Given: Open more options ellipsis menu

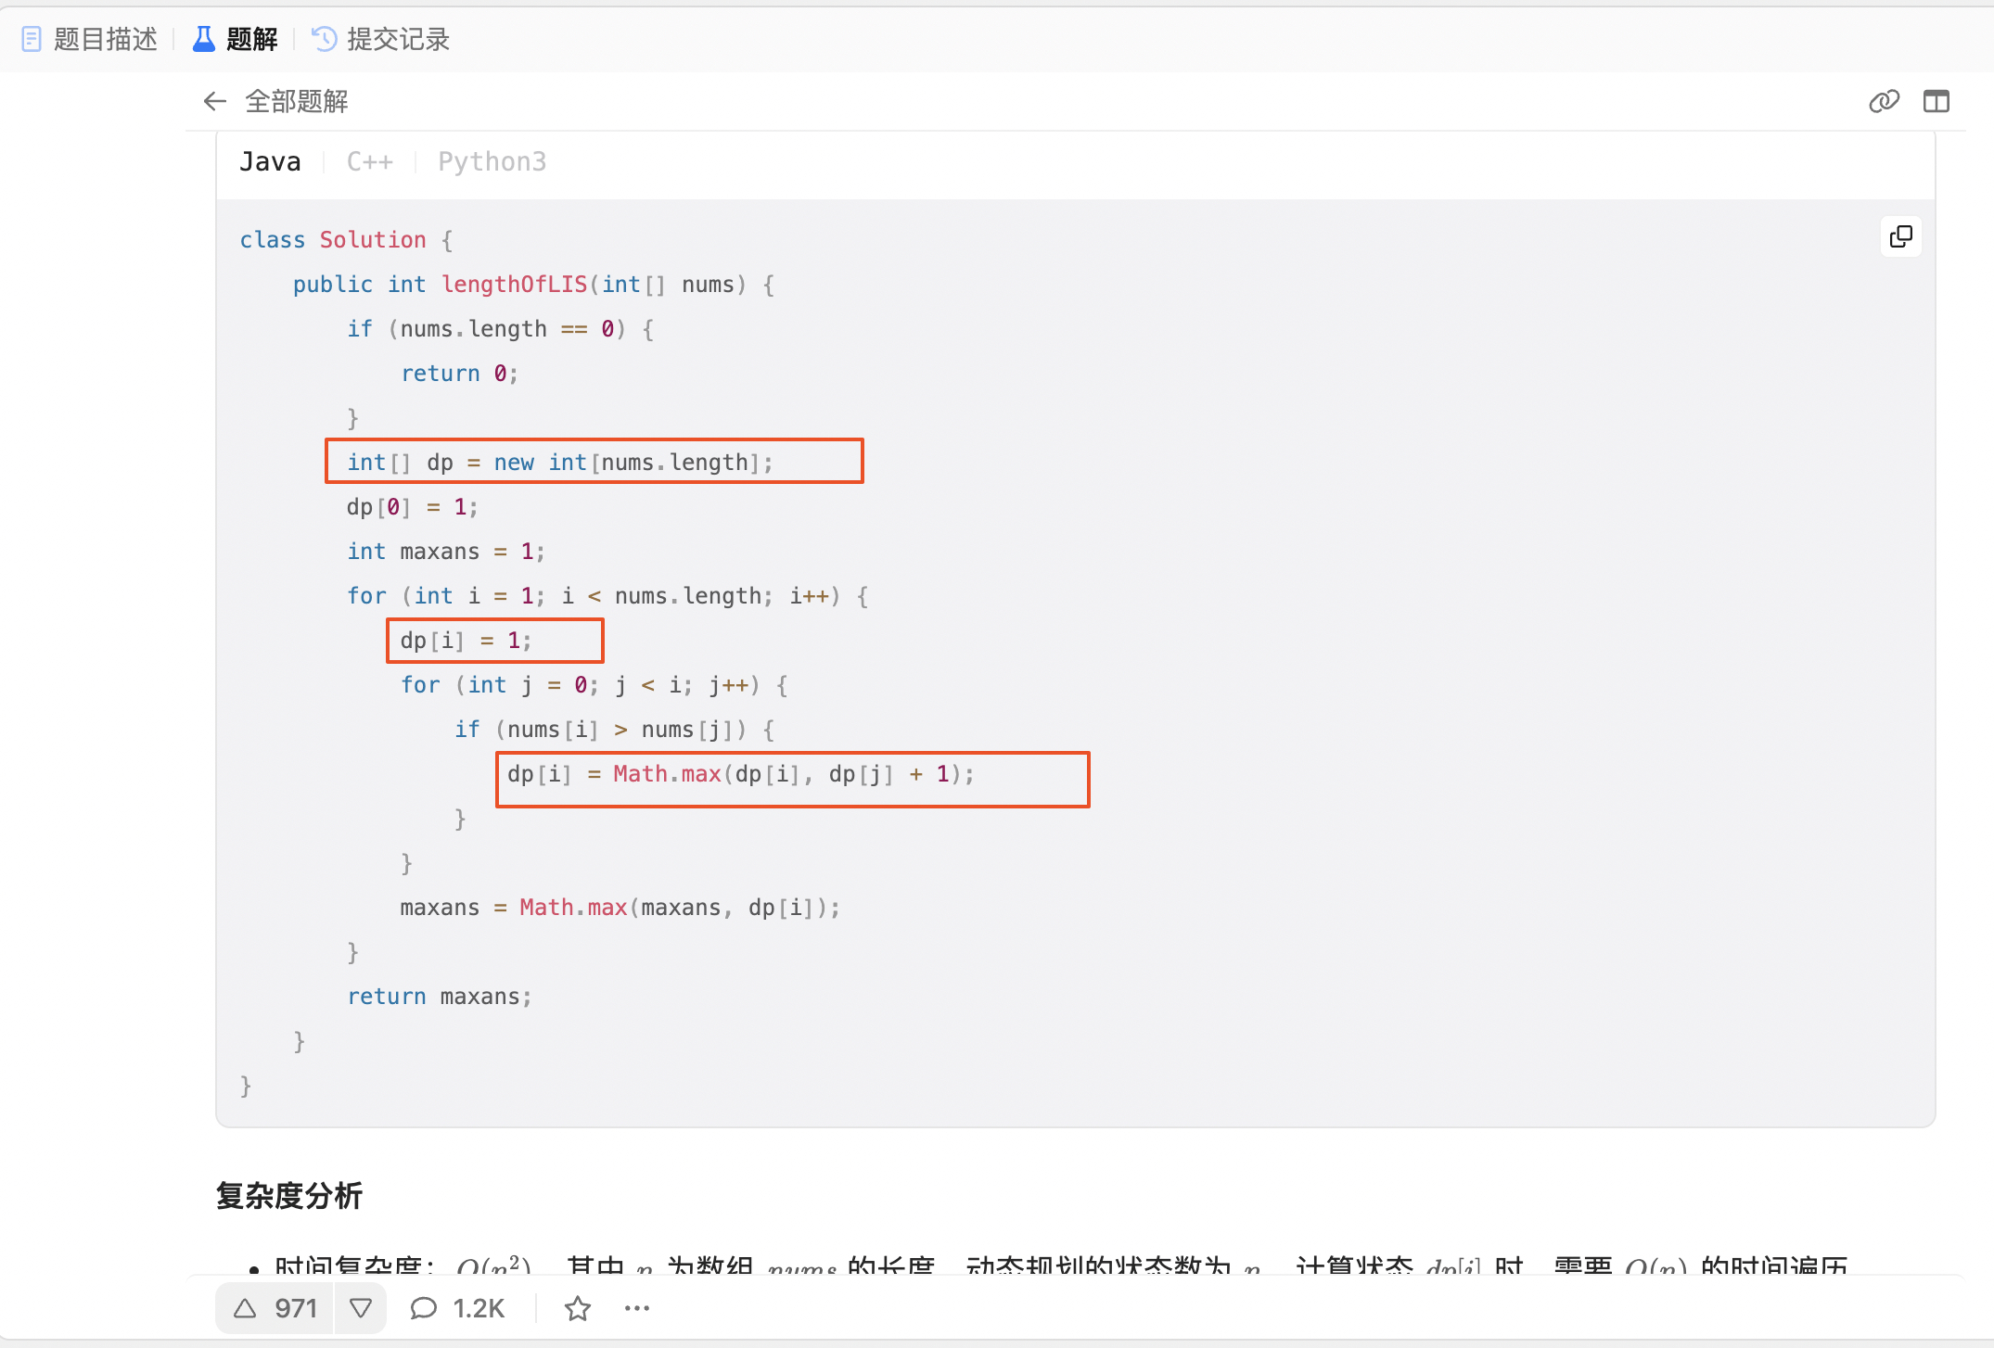Looking at the screenshot, I should click(637, 1308).
